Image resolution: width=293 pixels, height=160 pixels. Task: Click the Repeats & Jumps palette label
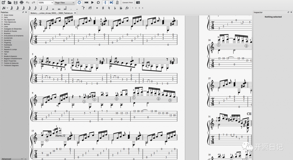[10, 49]
